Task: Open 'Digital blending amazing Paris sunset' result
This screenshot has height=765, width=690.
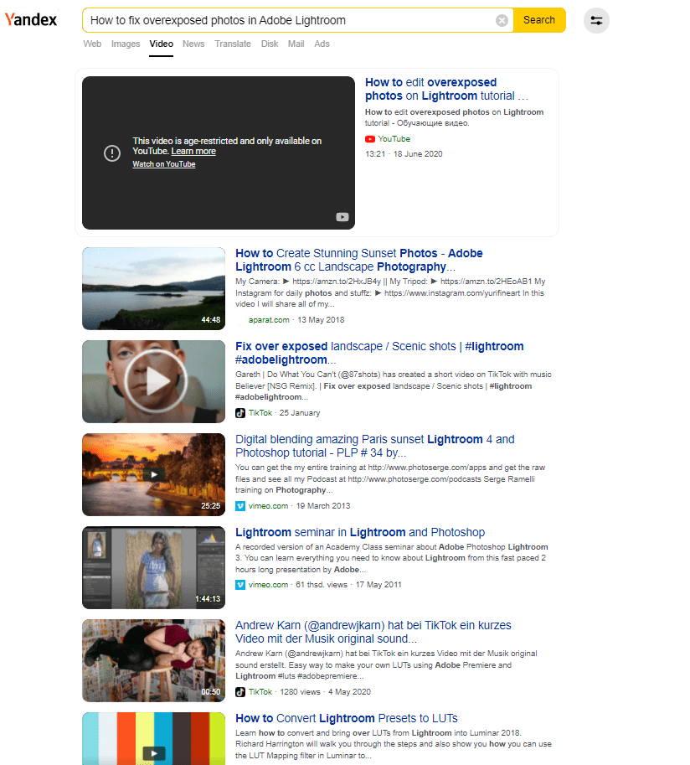Action: pyautogui.click(x=375, y=446)
